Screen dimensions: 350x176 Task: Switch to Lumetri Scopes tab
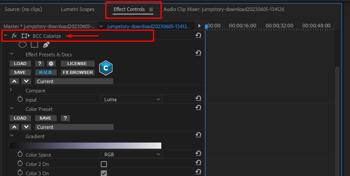[x=78, y=9]
